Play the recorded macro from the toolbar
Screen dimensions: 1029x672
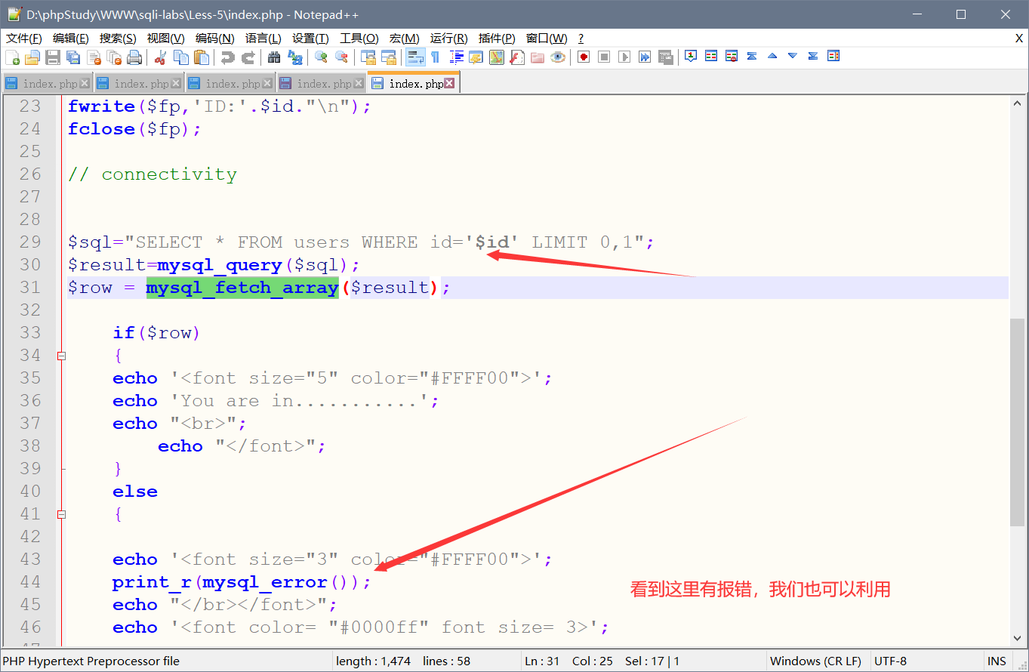624,57
